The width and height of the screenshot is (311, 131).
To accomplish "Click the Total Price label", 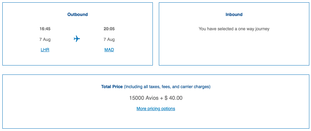I will pyautogui.click(x=112, y=86).
